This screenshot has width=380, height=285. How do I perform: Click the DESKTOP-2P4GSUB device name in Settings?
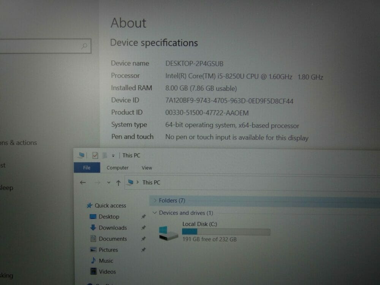coord(194,64)
